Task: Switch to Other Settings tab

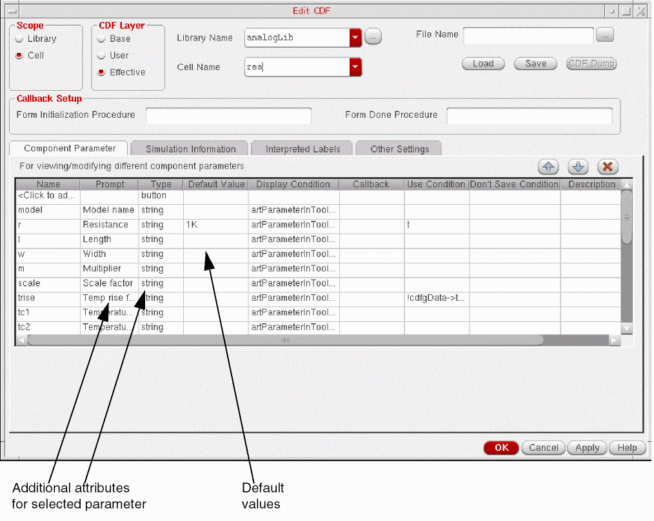Action: point(400,149)
